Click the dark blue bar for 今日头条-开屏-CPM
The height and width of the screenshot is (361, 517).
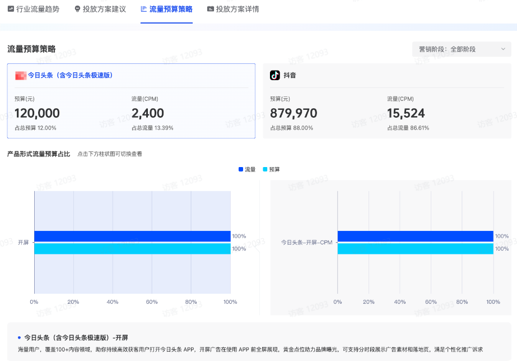click(x=416, y=236)
